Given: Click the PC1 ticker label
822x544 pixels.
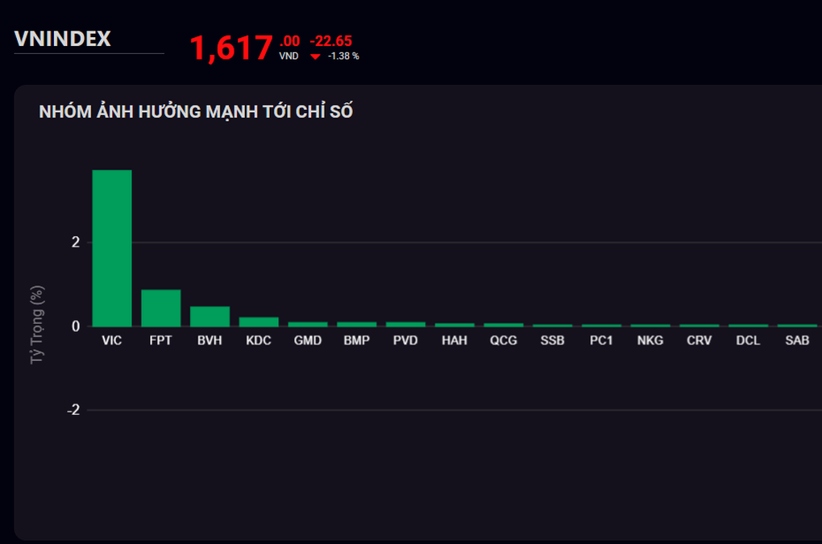Looking at the screenshot, I should (601, 341).
